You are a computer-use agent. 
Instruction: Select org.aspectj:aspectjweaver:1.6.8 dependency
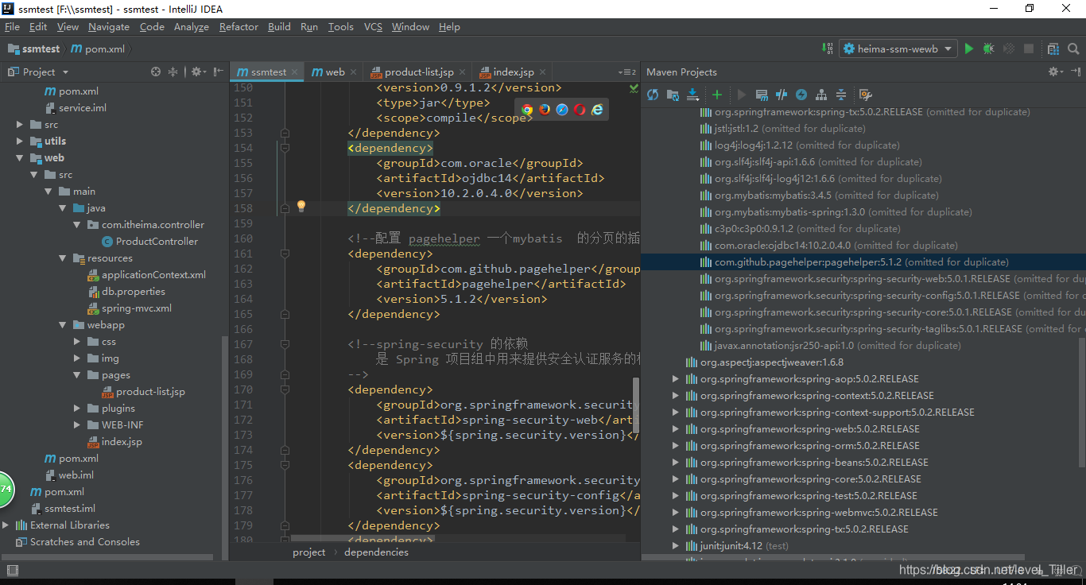pyautogui.click(x=771, y=362)
